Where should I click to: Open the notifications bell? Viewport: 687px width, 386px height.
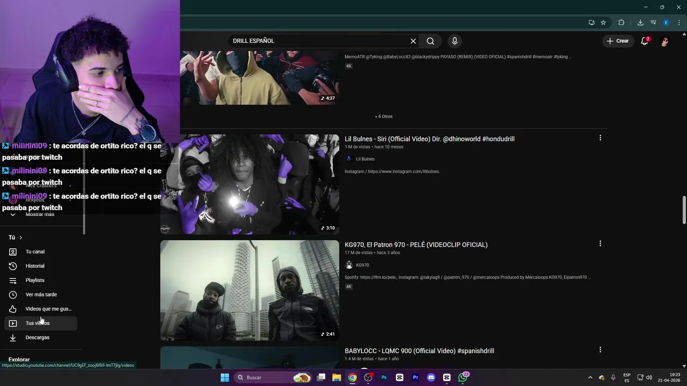(645, 41)
